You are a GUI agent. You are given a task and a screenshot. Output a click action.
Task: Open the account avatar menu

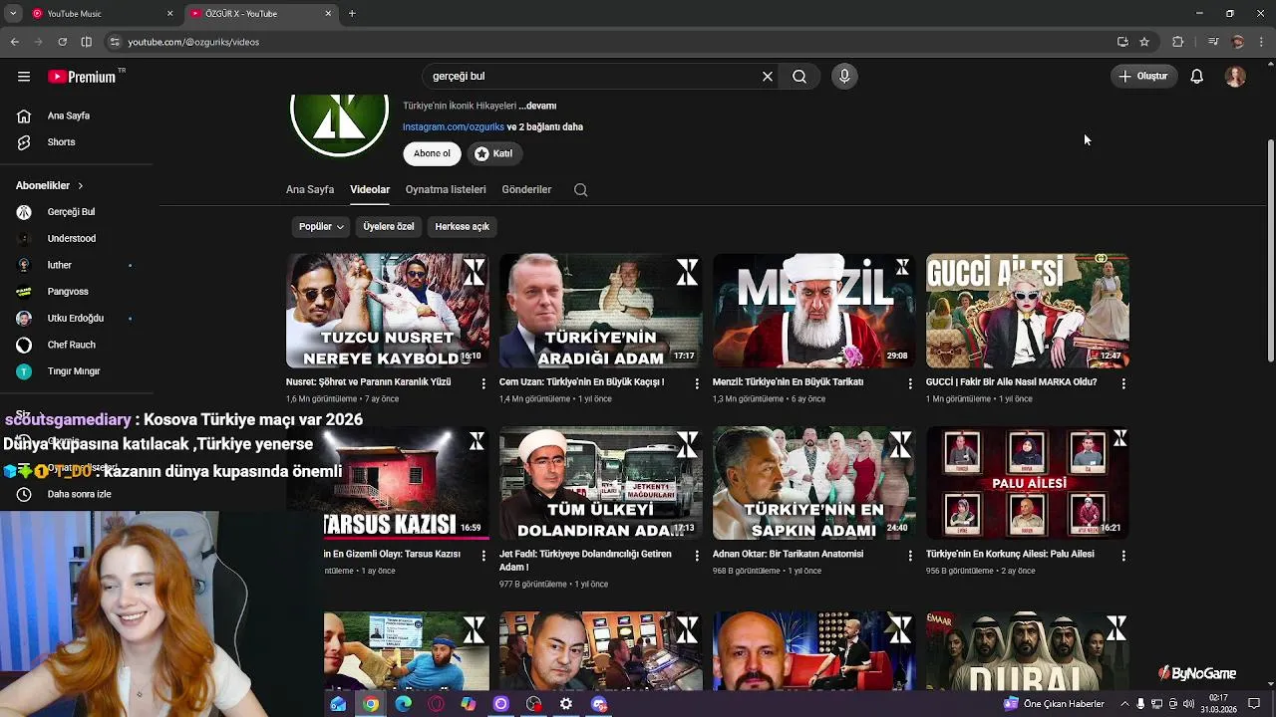1235,76
